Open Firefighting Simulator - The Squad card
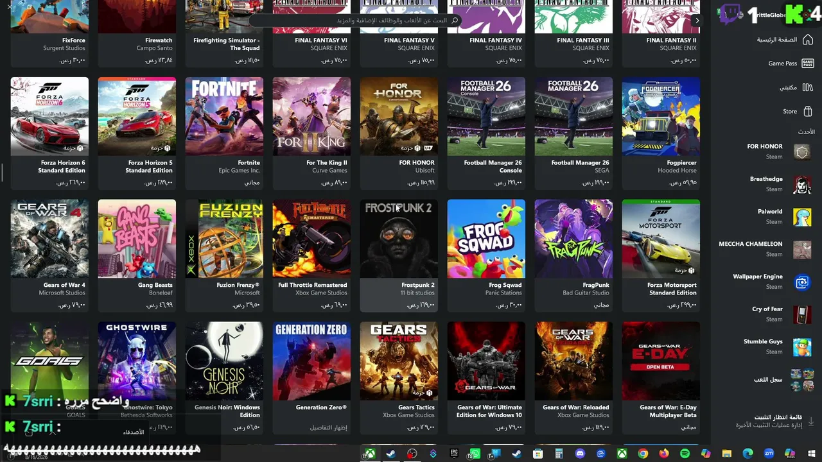Screen dimensions: 822x462 click(x=224, y=32)
